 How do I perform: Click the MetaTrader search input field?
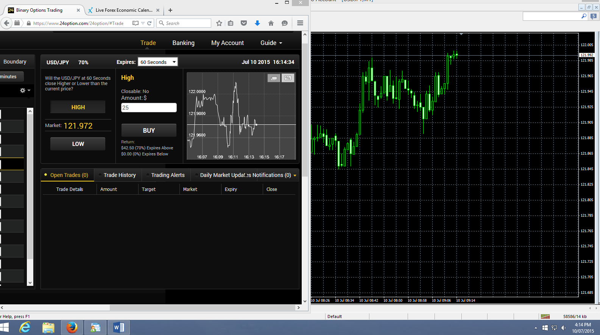click(x=552, y=16)
